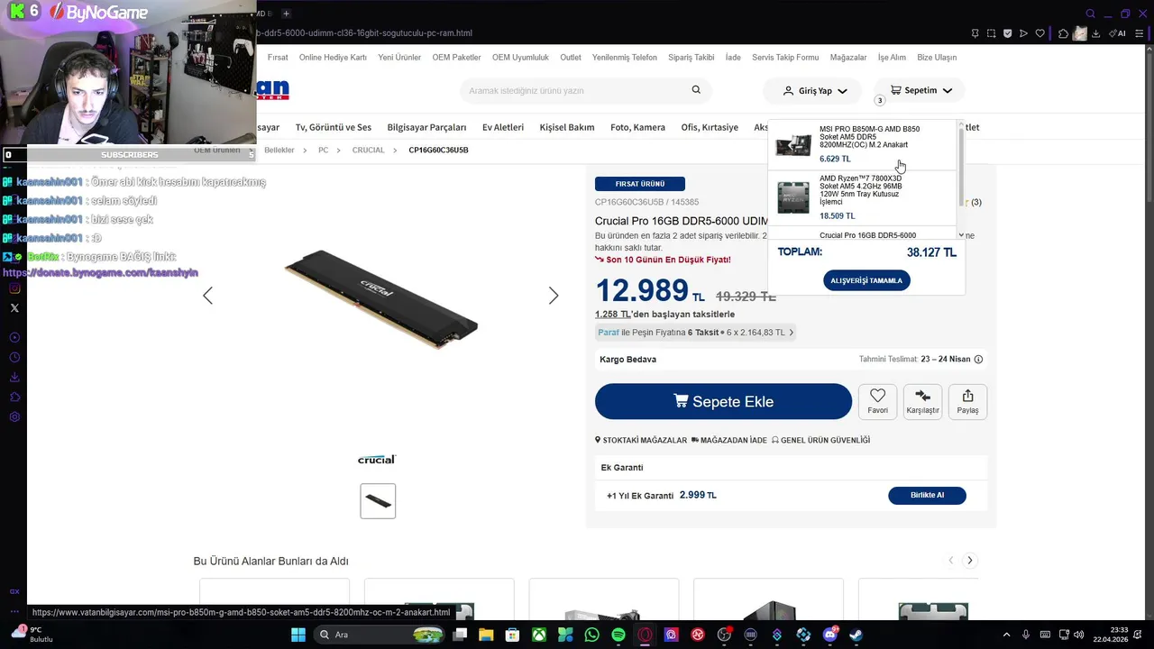Open Sipariş Takibi link in top bar

[691, 57]
